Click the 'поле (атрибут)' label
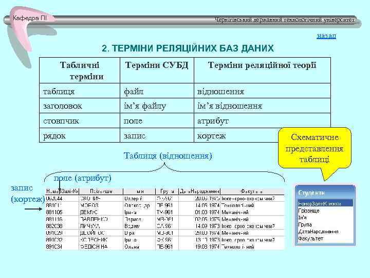Viewport: 370px width, 278px height. point(82,178)
